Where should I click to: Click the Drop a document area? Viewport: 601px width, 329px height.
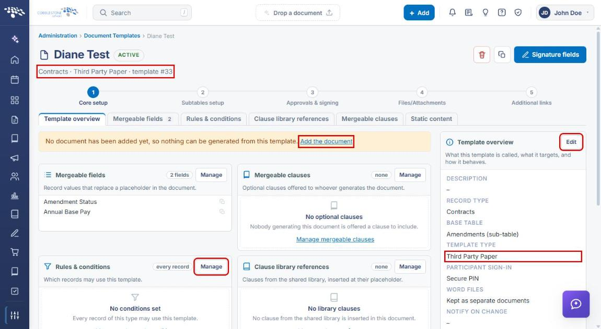point(298,13)
